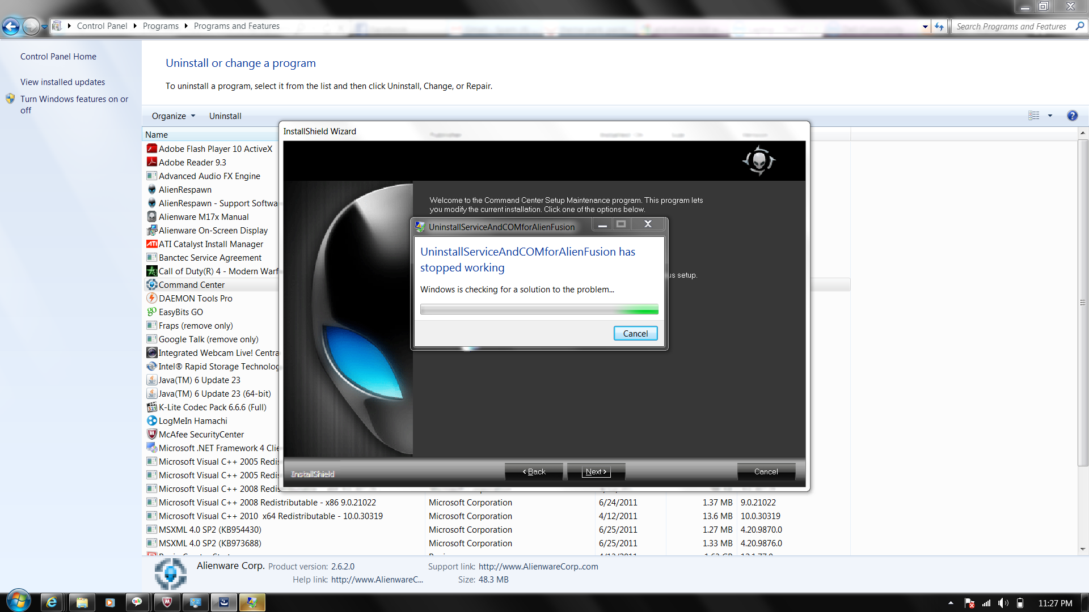Open View installed updates link
Image resolution: width=1089 pixels, height=612 pixels.
[x=62, y=82]
